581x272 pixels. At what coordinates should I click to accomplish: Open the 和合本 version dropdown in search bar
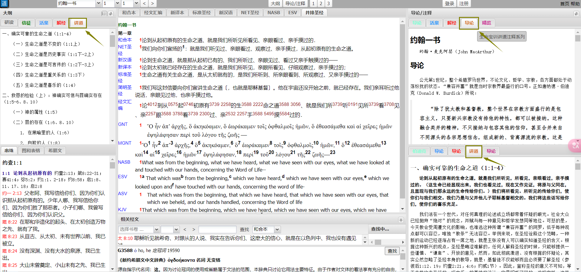tap(277, 229)
